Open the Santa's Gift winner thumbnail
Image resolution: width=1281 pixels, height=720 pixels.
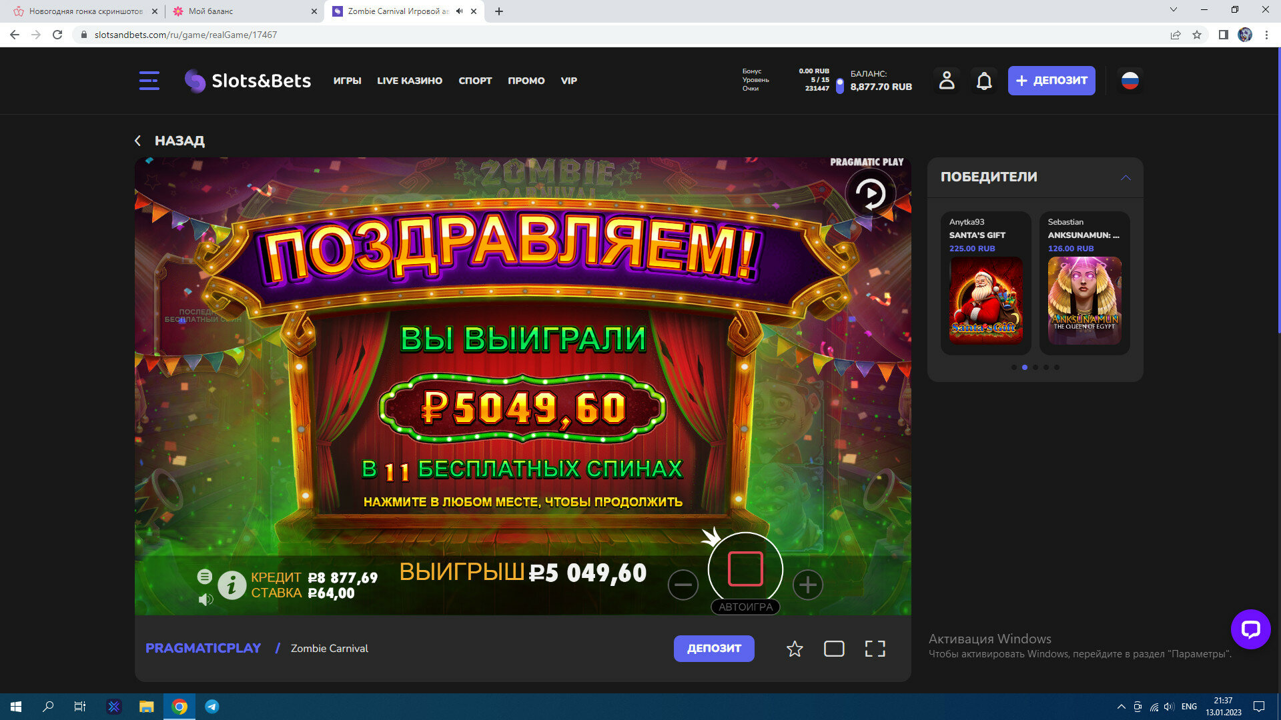click(x=985, y=300)
